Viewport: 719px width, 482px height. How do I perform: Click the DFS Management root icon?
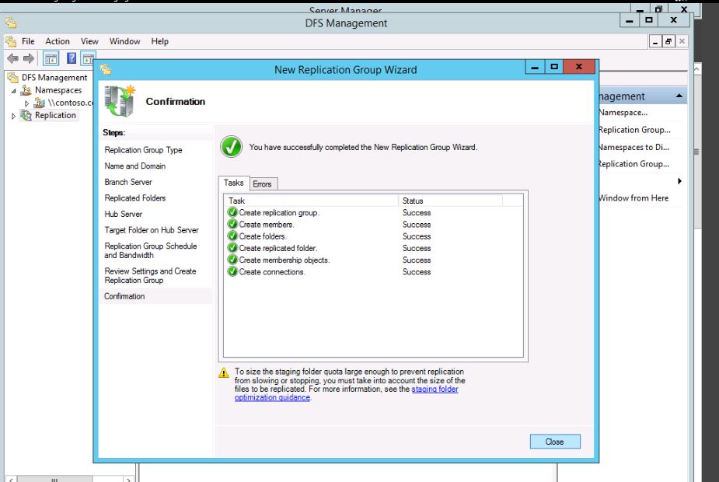(x=12, y=78)
